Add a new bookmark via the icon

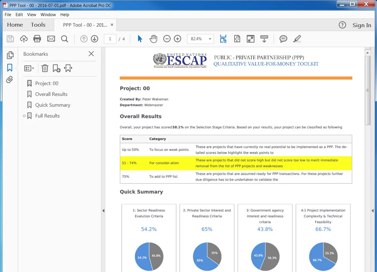click(56, 68)
